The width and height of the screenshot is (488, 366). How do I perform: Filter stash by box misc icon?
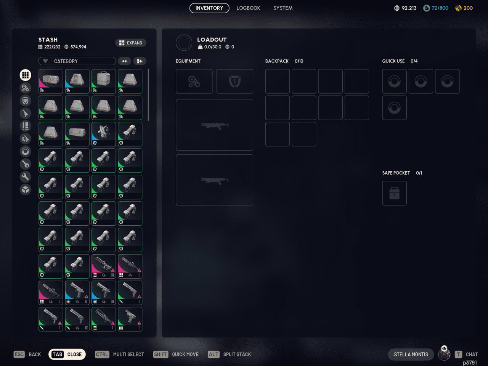tap(26, 189)
